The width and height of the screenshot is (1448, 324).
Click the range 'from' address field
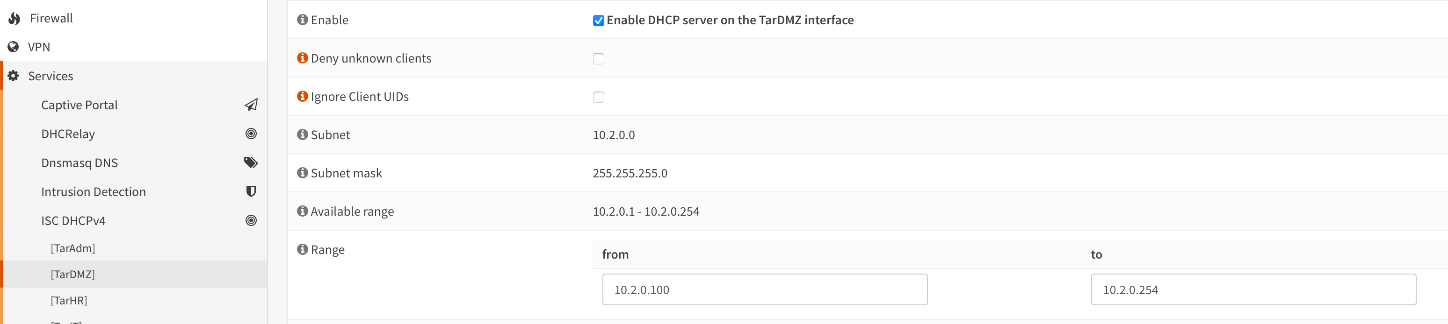(x=765, y=290)
